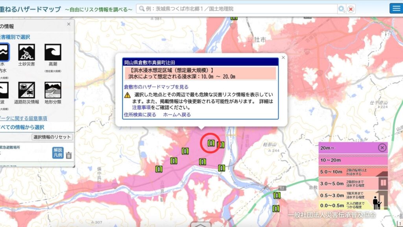The width and height of the screenshot is (403, 227).
Task: Select the 道路防災情報 road disaster icon
Action: click(26, 90)
